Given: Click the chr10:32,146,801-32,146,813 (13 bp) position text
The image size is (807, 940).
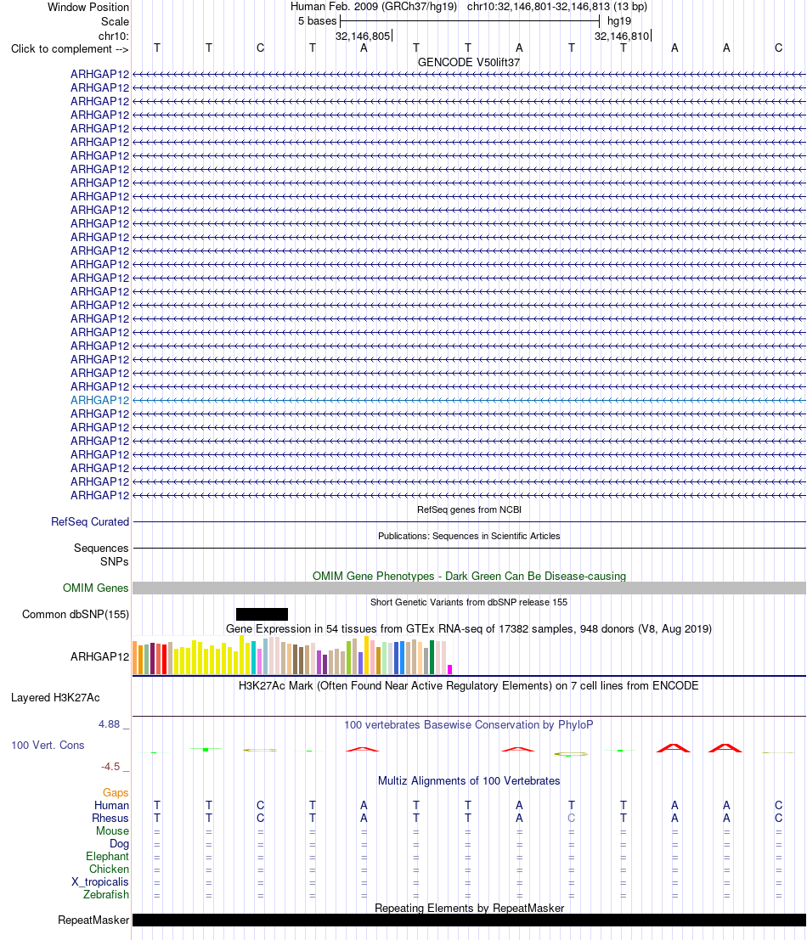Looking at the screenshot, I should tap(557, 7).
